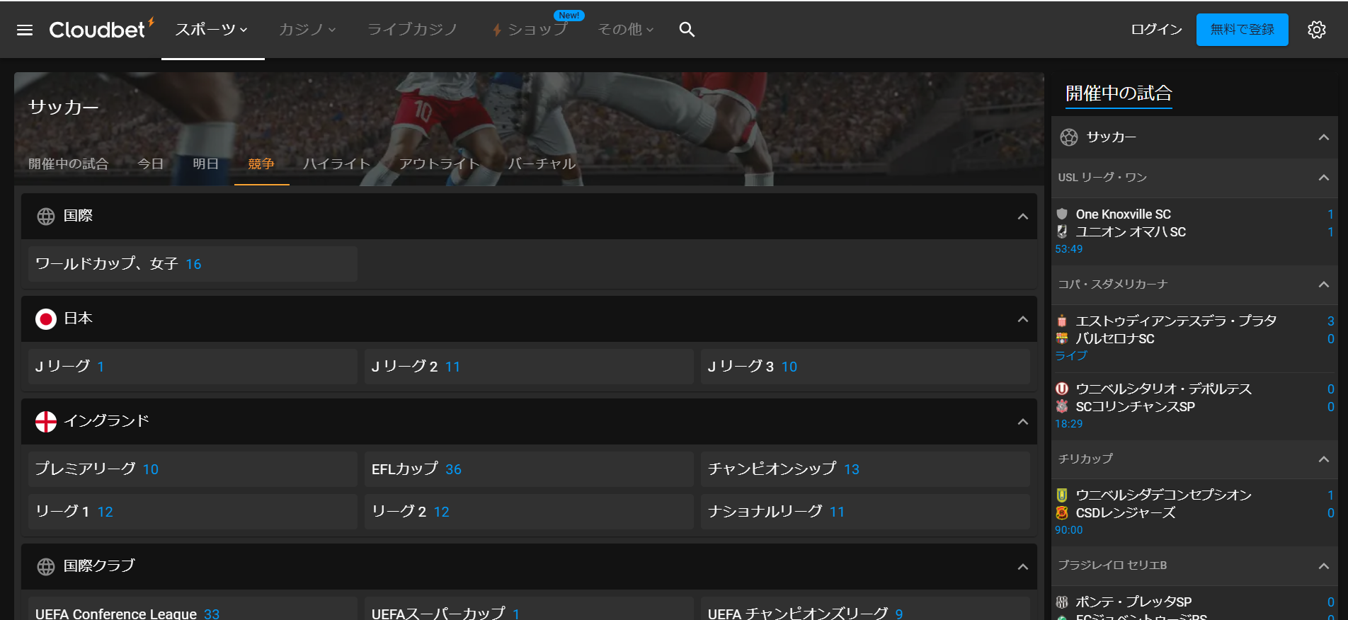Open the その他 dropdown menu
The image size is (1348, 620).
pyautogui.click(x=626, y=30)
